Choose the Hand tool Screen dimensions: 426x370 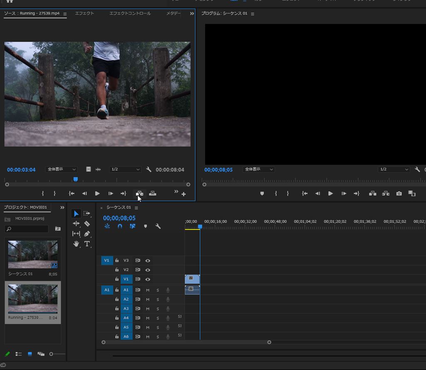(76, 244)
